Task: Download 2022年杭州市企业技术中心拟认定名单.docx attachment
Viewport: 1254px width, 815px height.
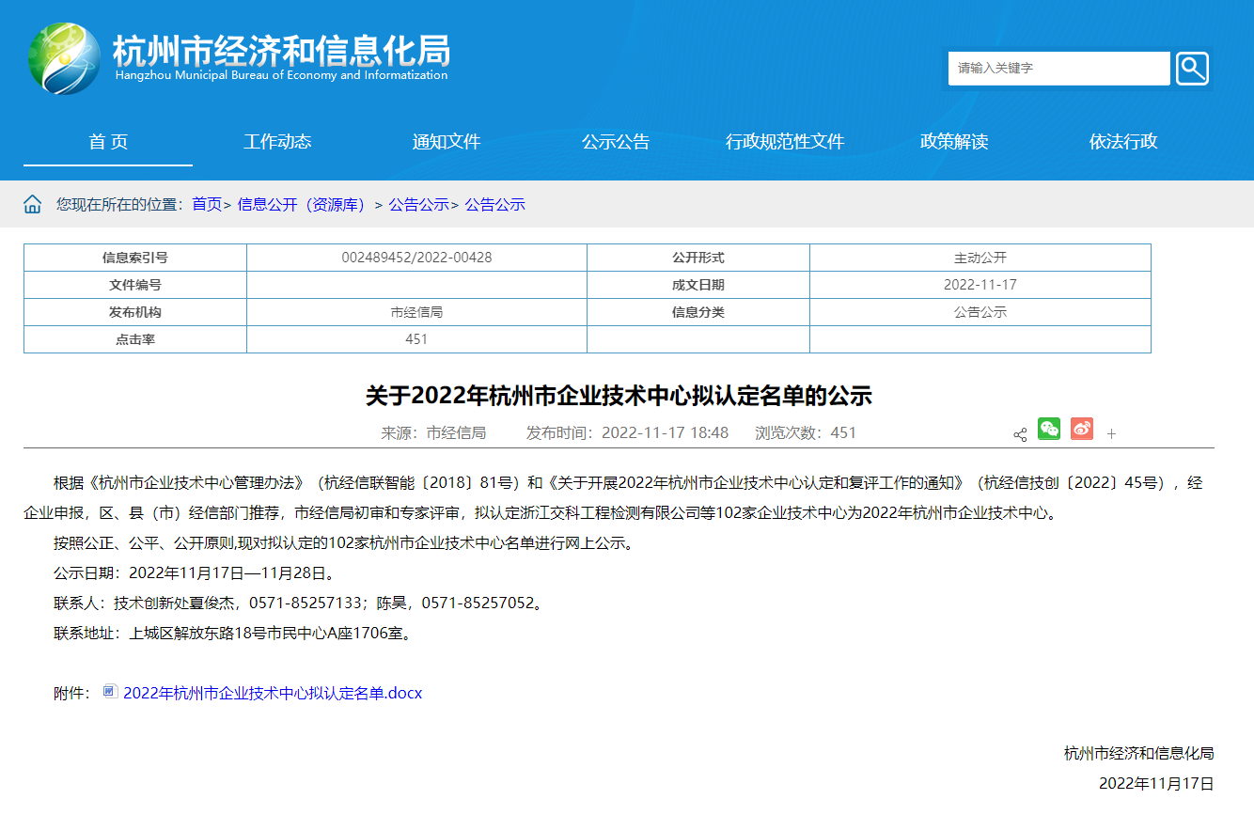Action: pos(273,693)
